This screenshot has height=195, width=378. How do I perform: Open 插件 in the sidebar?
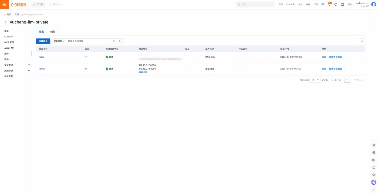click(x=6, y=59)
